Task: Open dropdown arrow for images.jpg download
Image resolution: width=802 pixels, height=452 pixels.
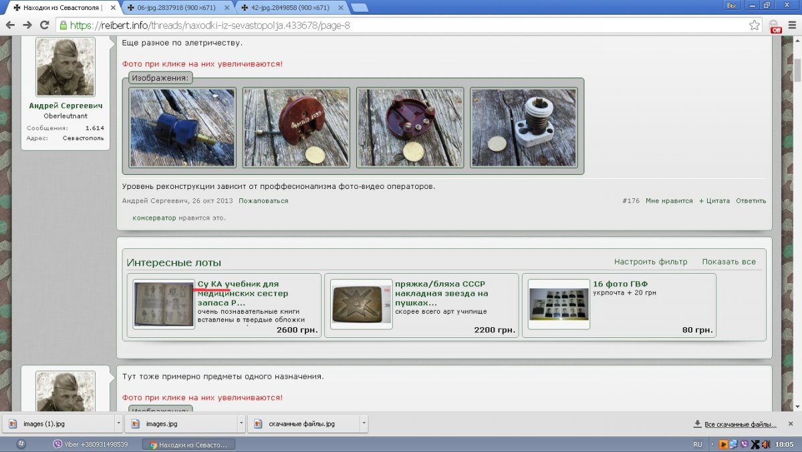Action: pos(241,423)
